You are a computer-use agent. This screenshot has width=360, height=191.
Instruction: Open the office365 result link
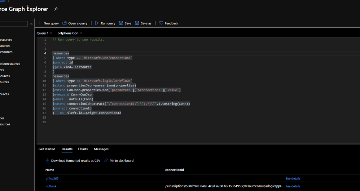tap(52, 178)
